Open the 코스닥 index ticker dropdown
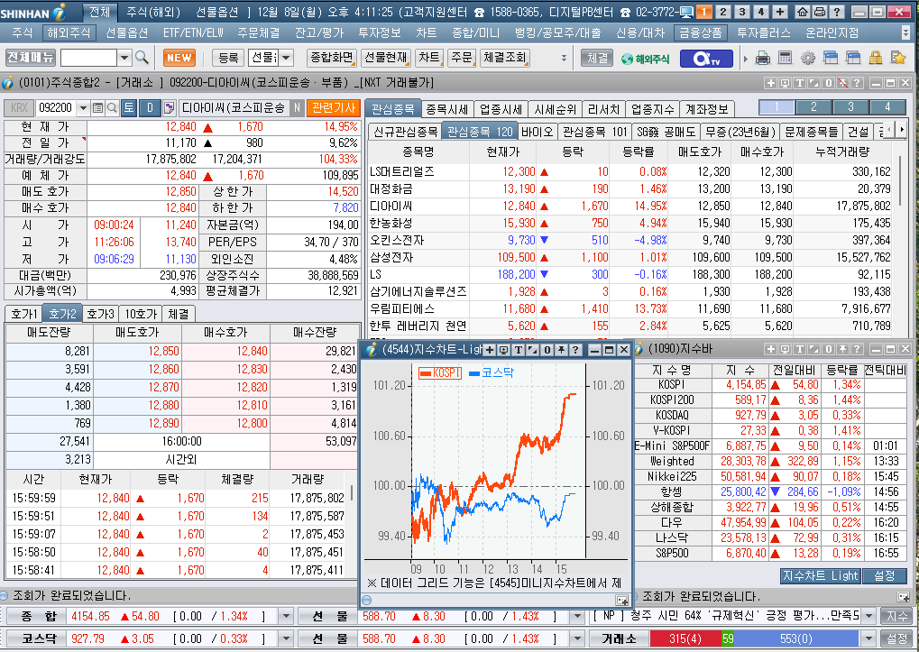This screenshot has height=652, width=919. pos(286,638)
